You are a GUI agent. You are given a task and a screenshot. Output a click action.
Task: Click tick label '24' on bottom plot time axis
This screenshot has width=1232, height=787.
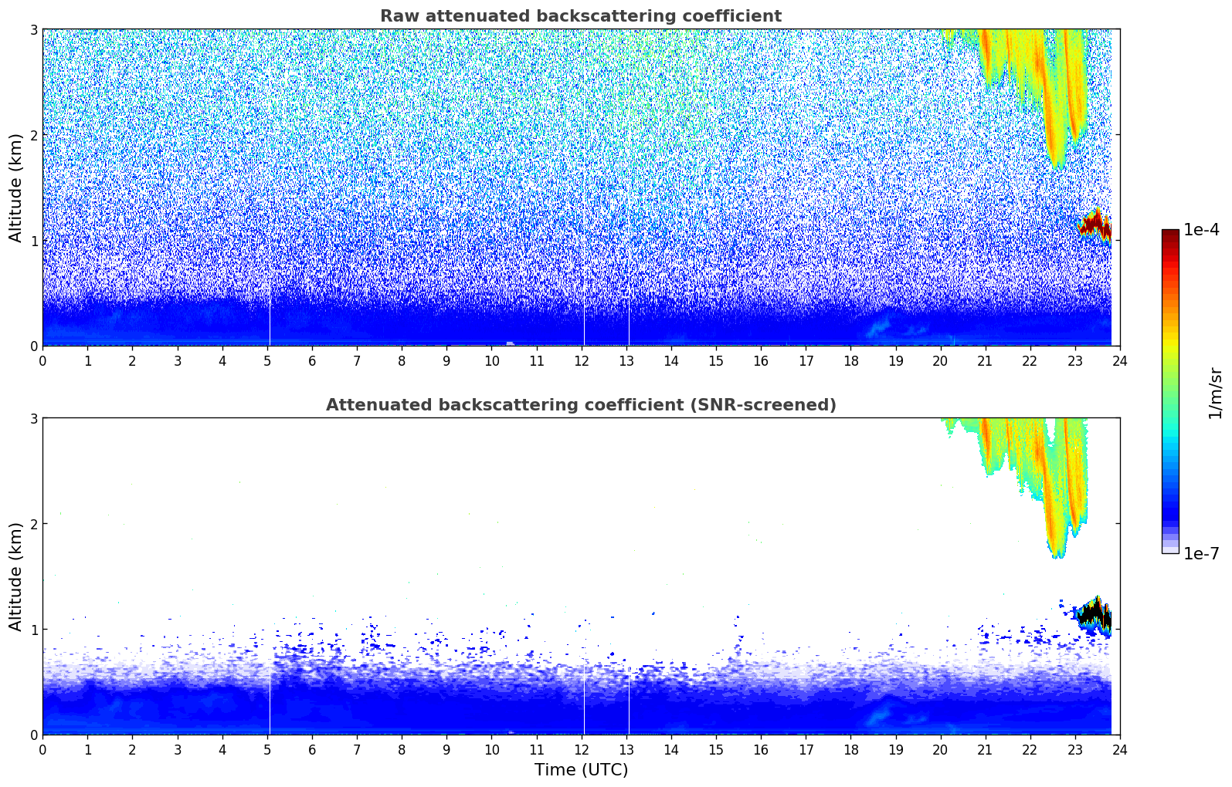click(1120, 749)
